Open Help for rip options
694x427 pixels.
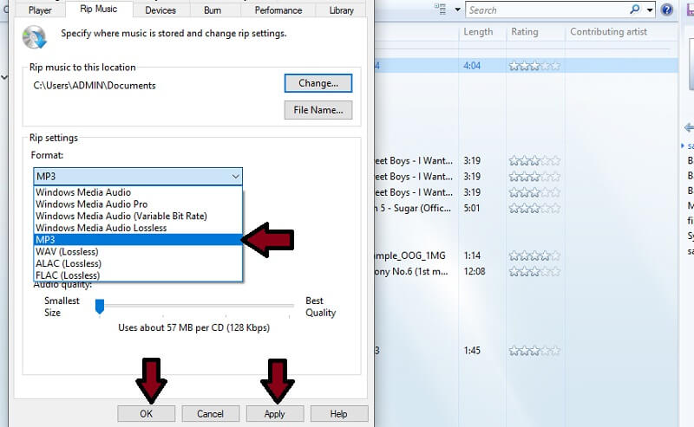click(338, 414)
